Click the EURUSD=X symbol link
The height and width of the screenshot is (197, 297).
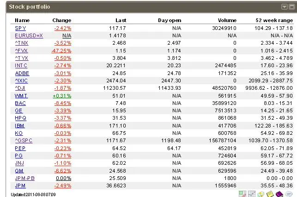[x=29, y=35]
